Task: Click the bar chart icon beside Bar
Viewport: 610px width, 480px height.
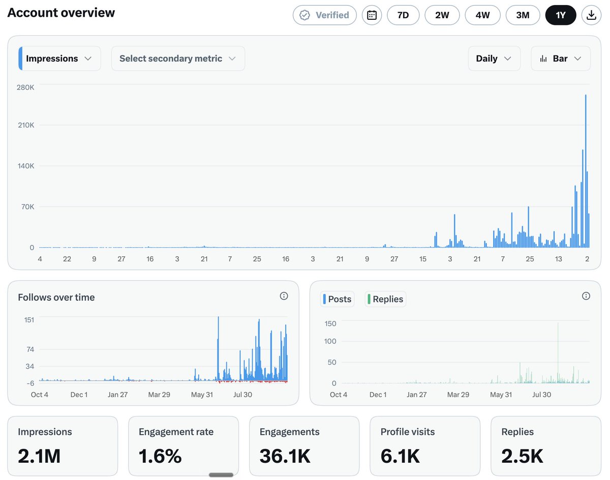Action: pos(543,58)
